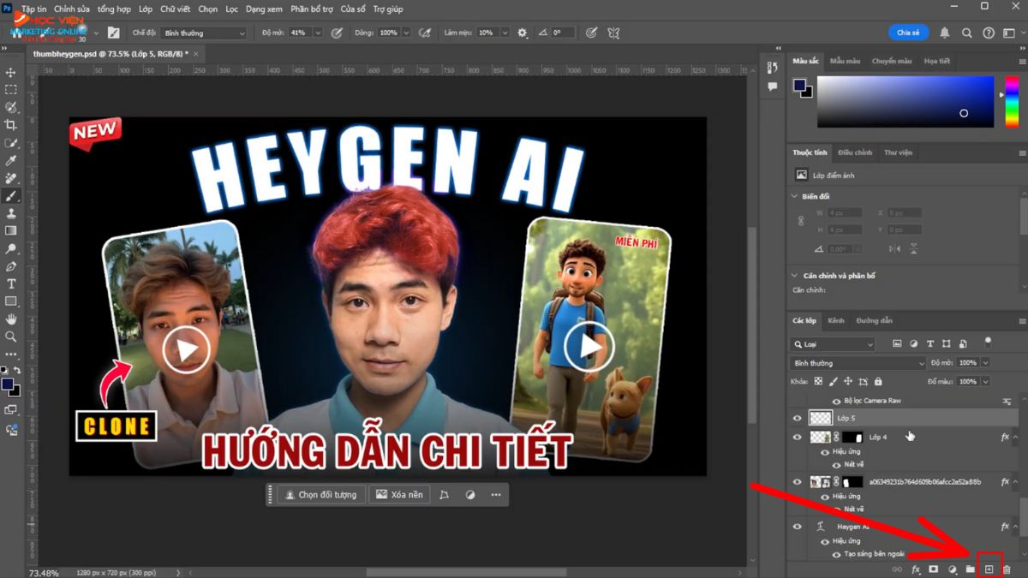This screenshot has height=578, width=1028.
Task: Open the brush settings panel icon
Action: click(113, 33)
